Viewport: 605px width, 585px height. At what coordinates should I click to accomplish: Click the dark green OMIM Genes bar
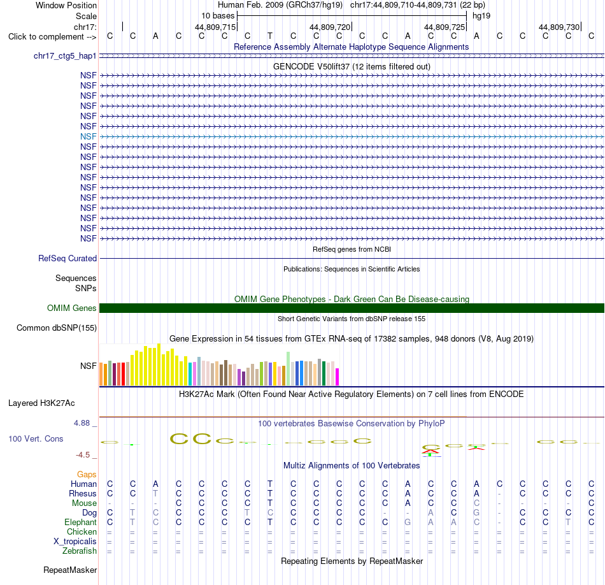pyautogui.click(x=352, y=308)
